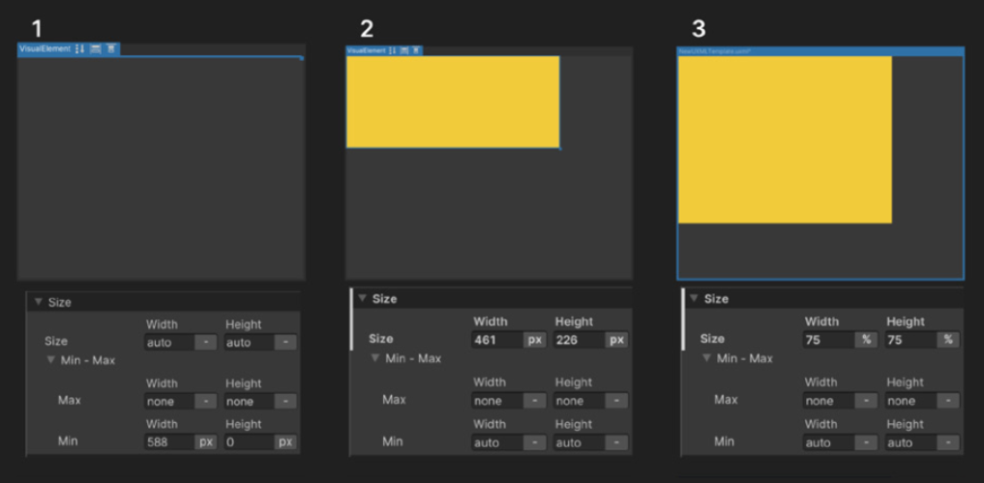Viewport: 984px width, 483px height.
Task: Click Max Height none field in 75% panel
Action: [x=910, y=401]
